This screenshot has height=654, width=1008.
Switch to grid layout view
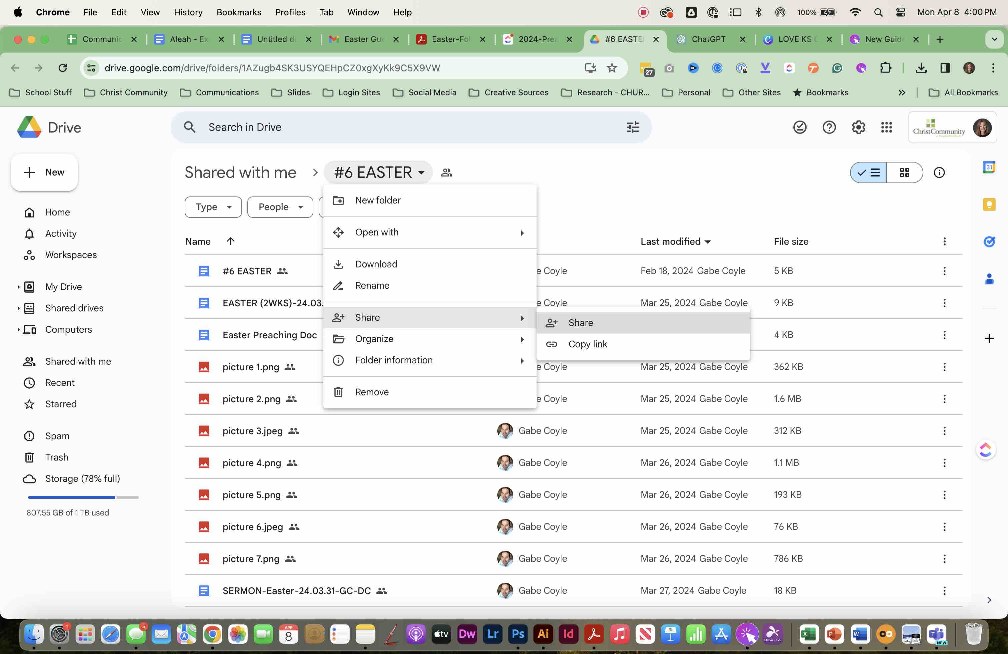click(x=905, y=172)
